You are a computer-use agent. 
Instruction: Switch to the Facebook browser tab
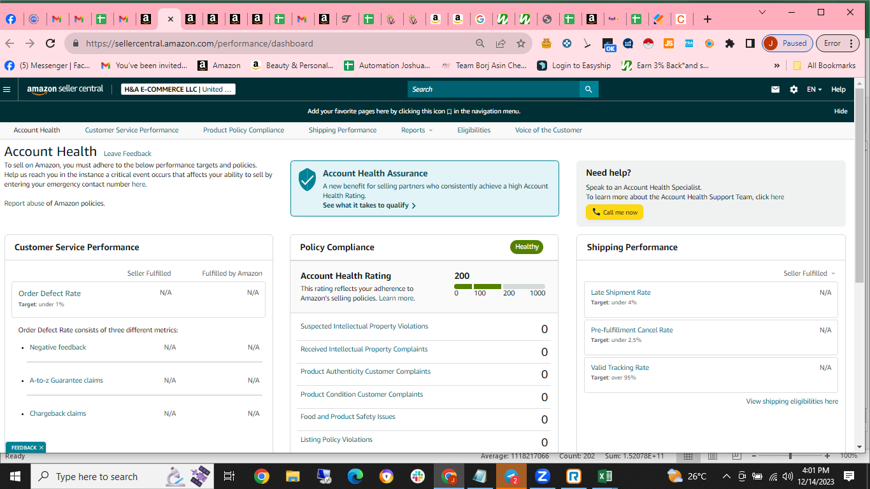coord(11,19)
